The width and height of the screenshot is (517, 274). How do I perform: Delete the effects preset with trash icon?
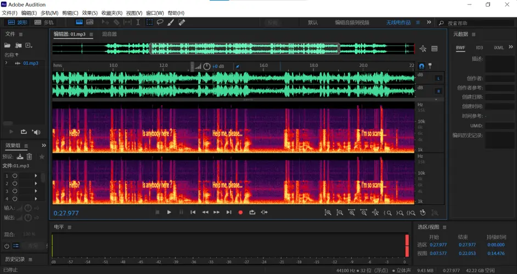pyautogui.click(x=30, y=157)
